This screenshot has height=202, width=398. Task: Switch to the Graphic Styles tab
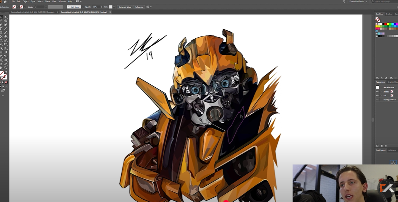coord(393,82)
